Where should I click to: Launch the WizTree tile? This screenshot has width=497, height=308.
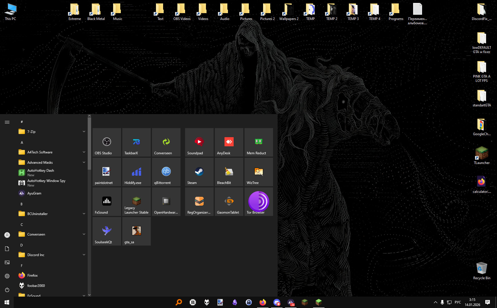coord(259,172)
